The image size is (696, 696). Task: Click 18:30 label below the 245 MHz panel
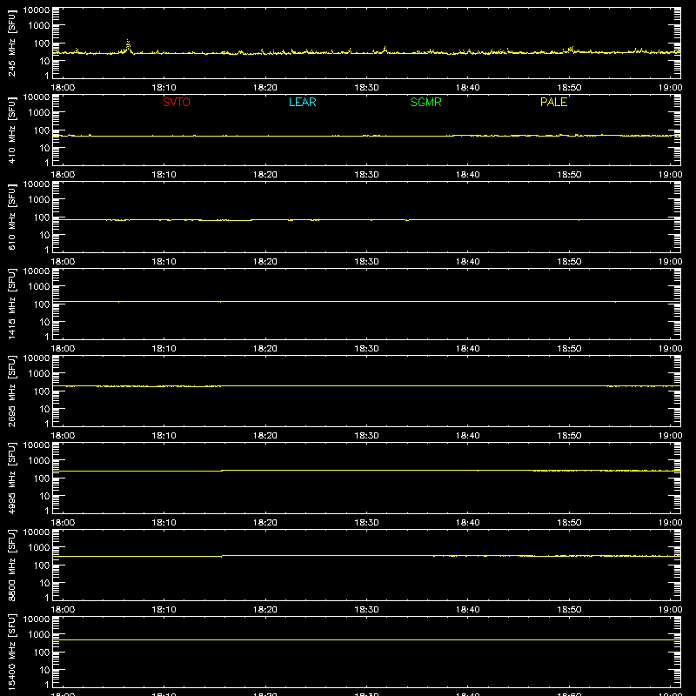tap(366, 88)
